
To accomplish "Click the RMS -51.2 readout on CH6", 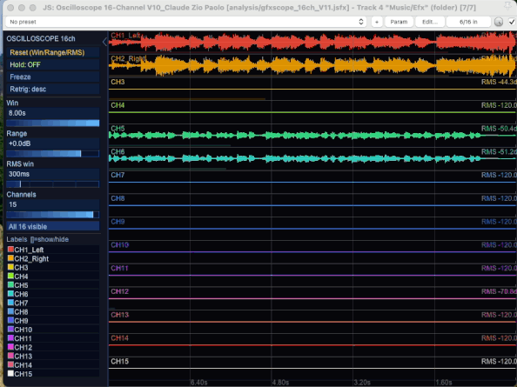I will pyautogui.click(x=499, y=152).
